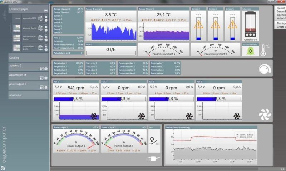Open gear settings for aquaero Demo page
Image resolution: width=286 pixels, height=171 pixels.
click(46, 30)
